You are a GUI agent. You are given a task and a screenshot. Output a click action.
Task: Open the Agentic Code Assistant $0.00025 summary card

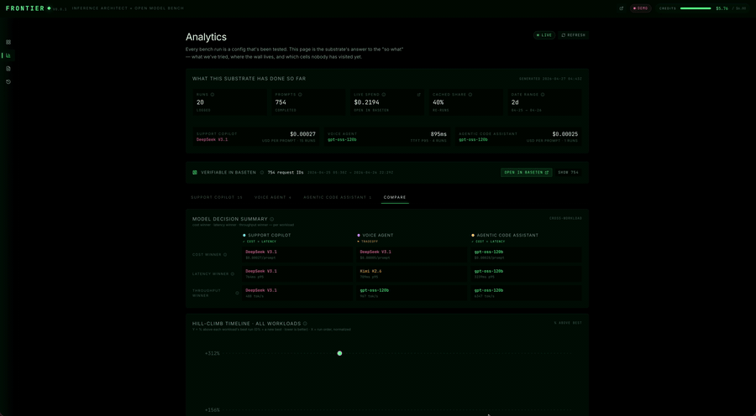(x=518, y=137)
